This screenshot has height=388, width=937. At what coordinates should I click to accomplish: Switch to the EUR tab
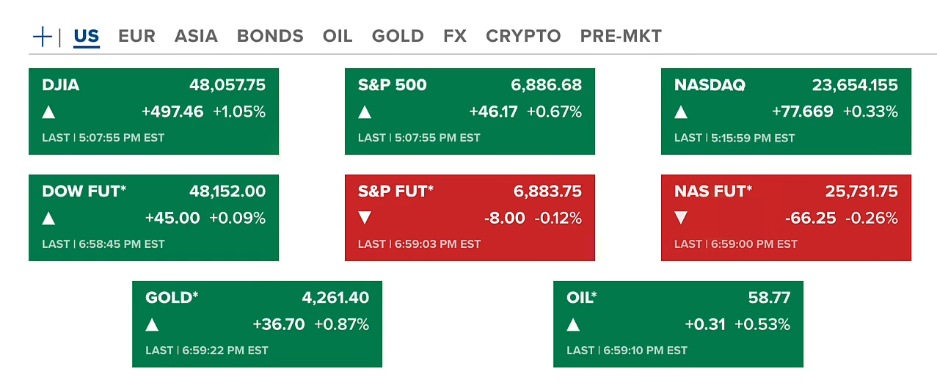point(136,36)
